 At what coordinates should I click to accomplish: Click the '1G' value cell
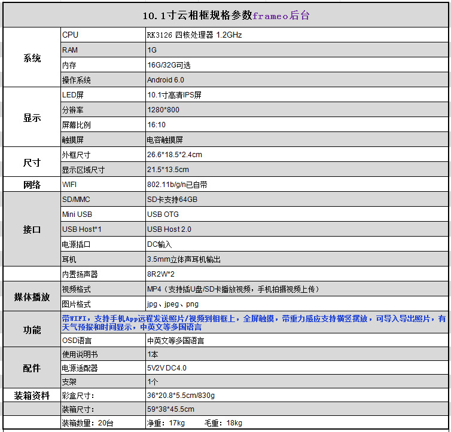(297, 50)
